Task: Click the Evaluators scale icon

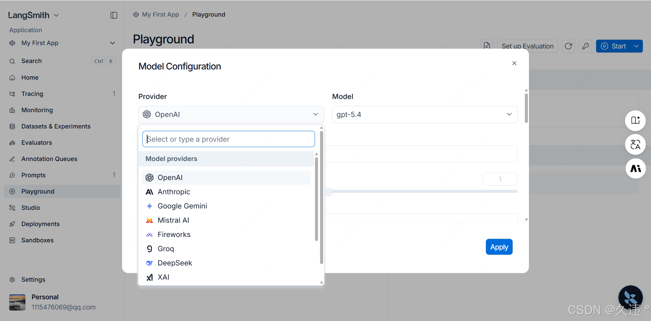Action: click(x=12, y=143)
